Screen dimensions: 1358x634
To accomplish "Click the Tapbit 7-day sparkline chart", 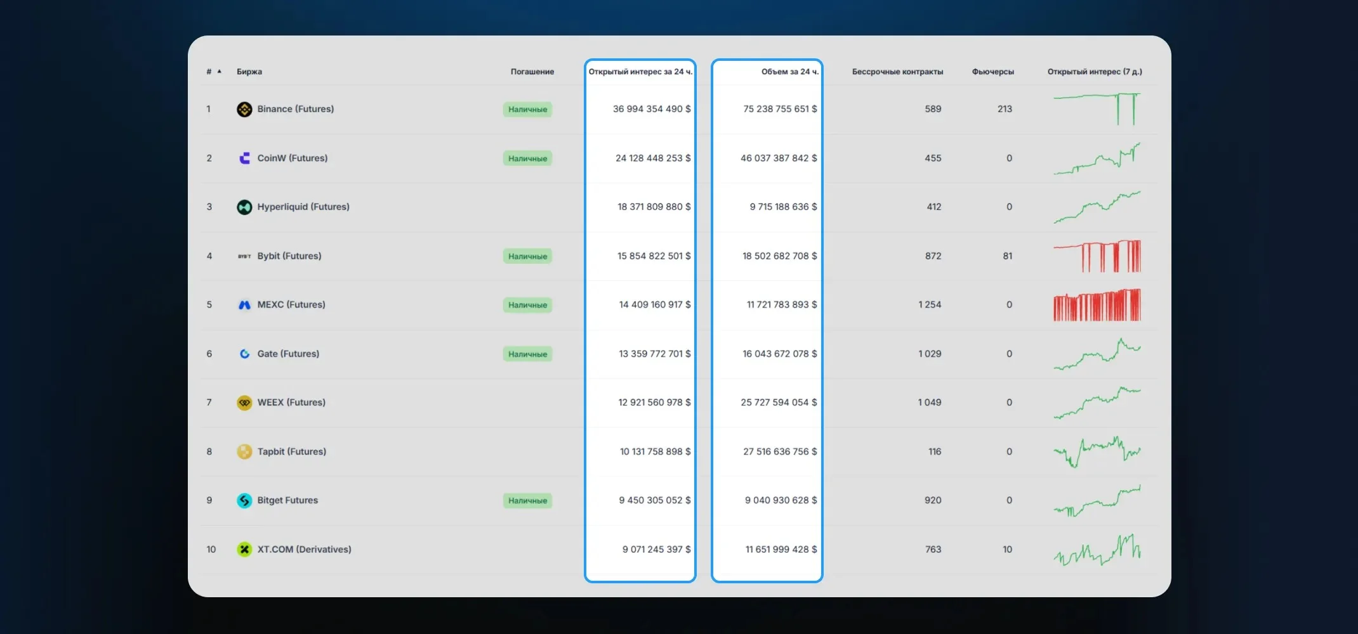I will pyautogui.click(x=1097, y=451).
